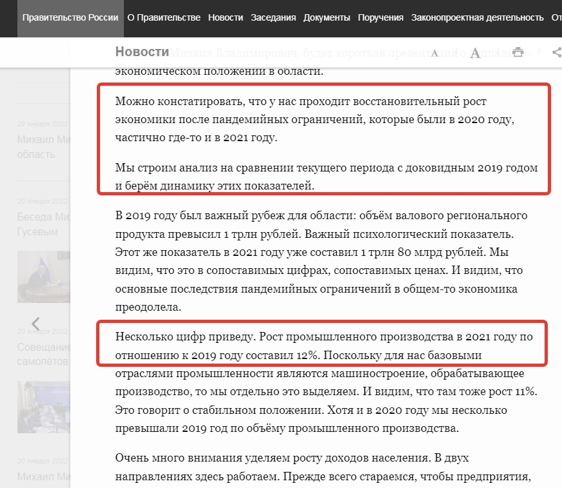Image resolution: width=562 pixels, height=488 pixels.
Task: Open sidebar thumbnail of the meeting room
Action: click(44, 407)
